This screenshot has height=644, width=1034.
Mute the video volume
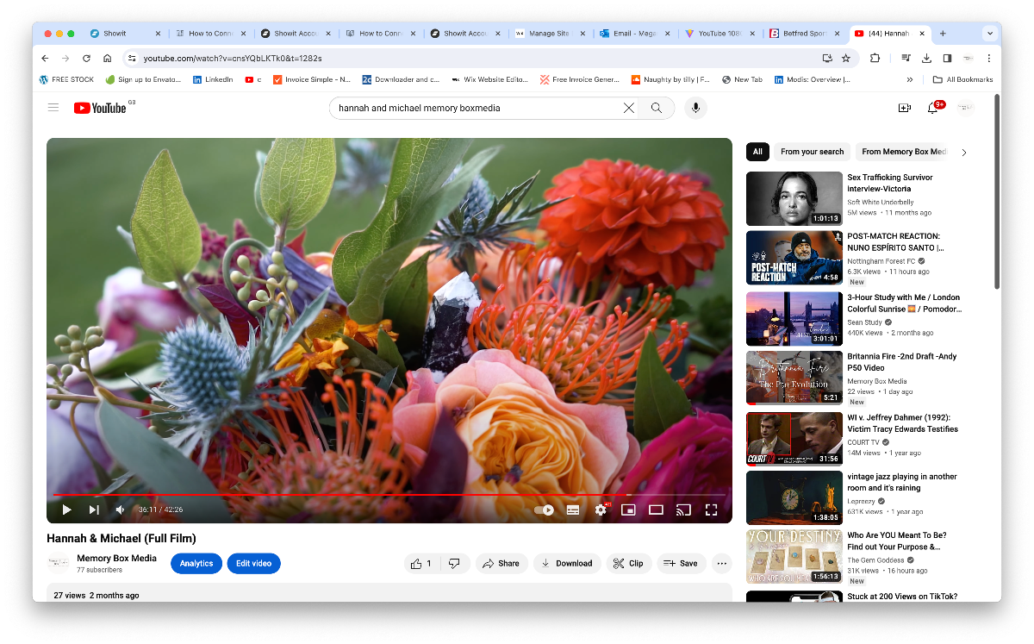[x=120, y=510]
